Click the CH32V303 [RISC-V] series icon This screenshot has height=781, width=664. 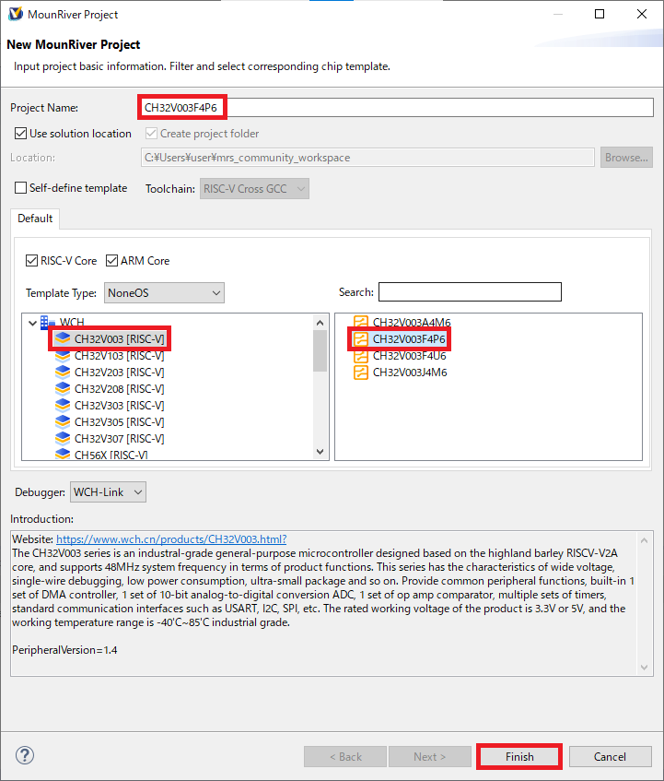coord(63,406)
